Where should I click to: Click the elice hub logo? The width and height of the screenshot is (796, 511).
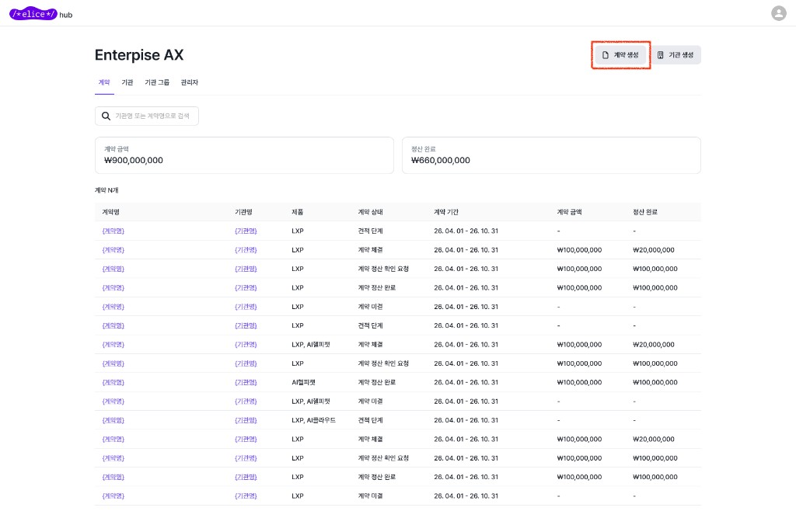click(x=40, y=14)
